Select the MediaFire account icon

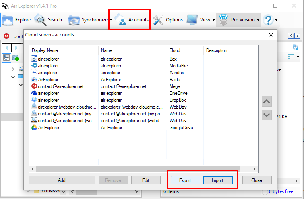34,66
